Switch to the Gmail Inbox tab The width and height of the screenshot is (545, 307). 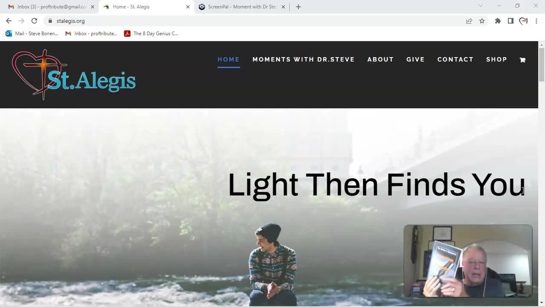[x=48, y=7]
